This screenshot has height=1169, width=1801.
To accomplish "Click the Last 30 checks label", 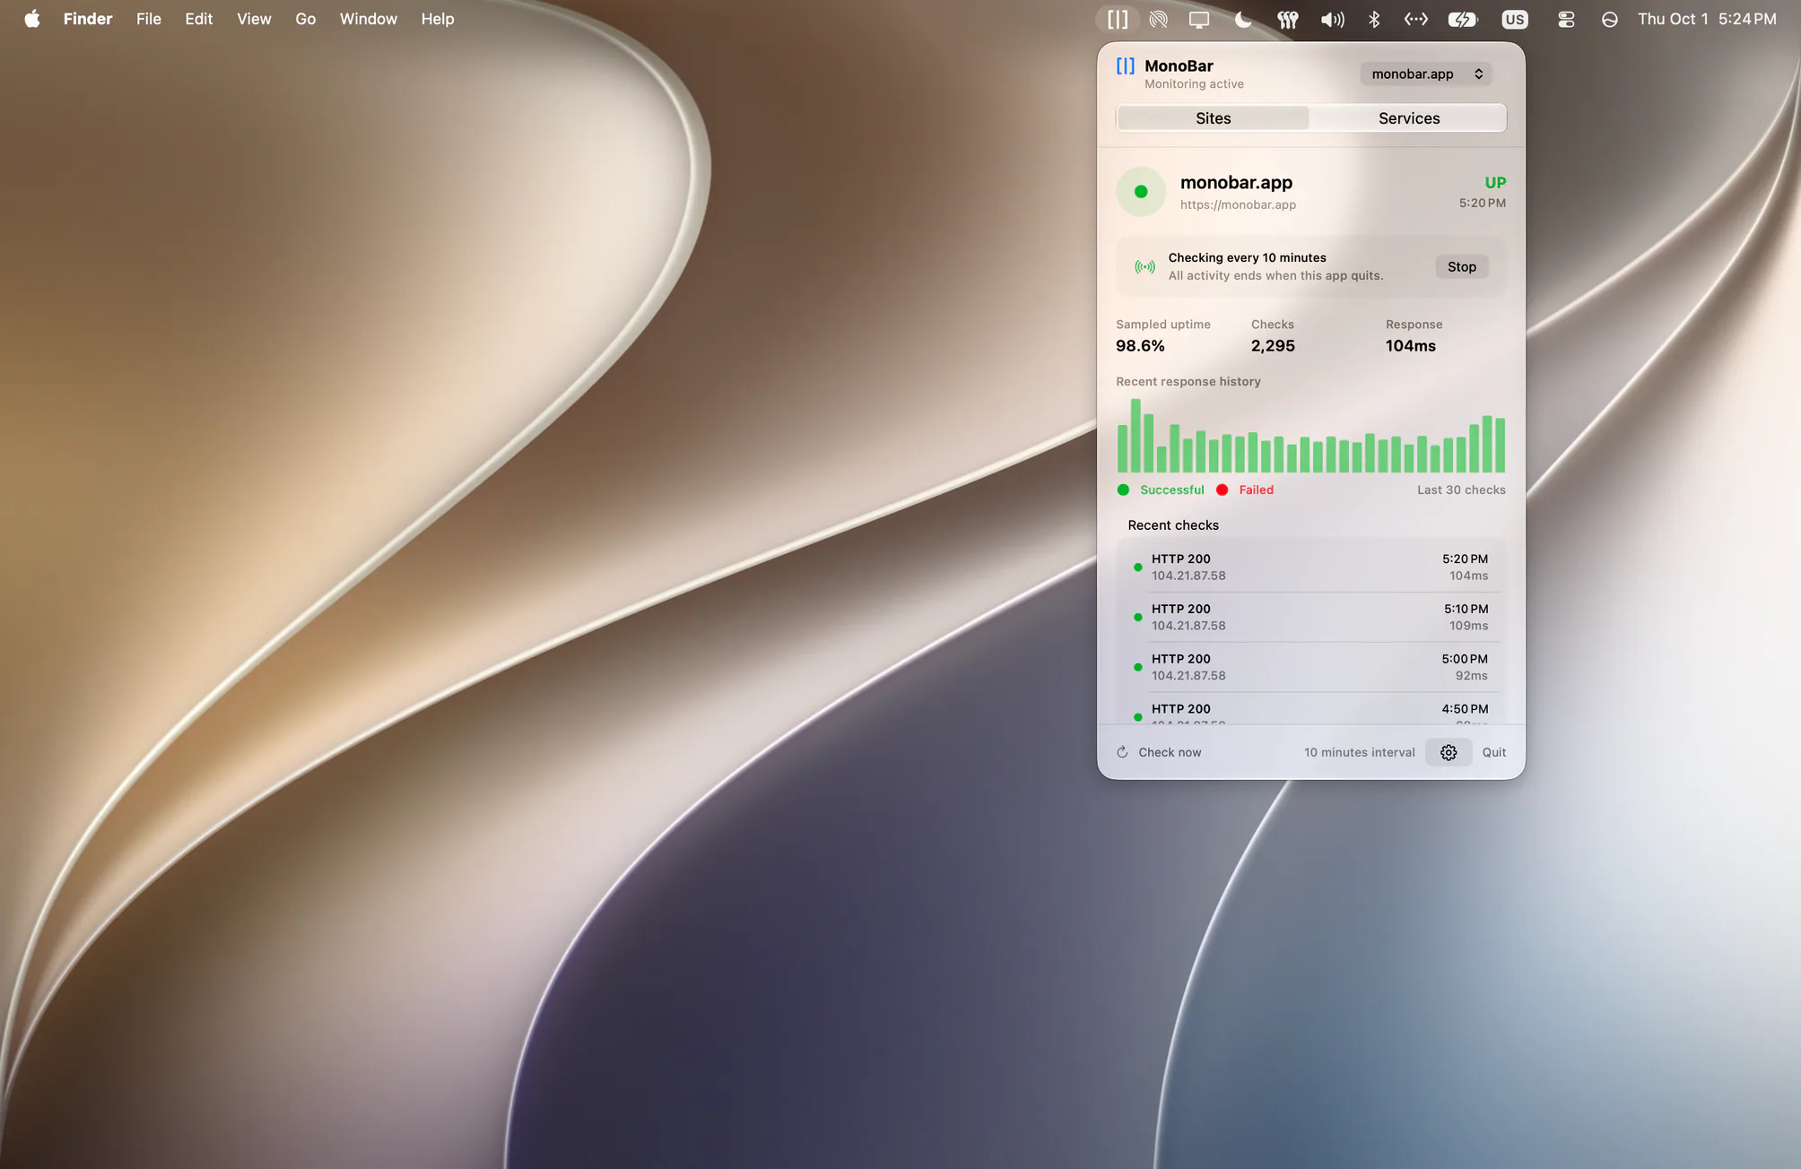I will coord(1461,489).
